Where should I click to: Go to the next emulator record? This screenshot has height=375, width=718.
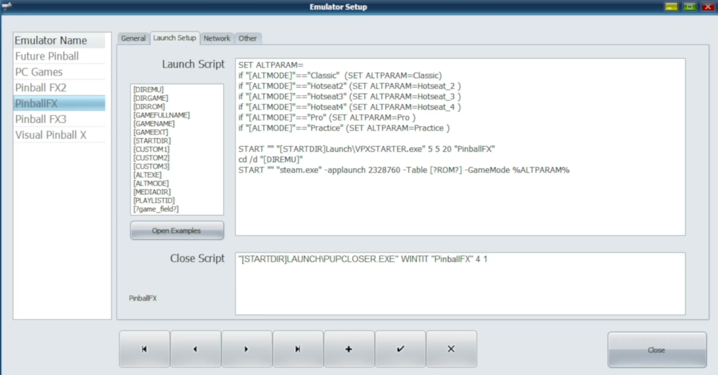[x=247, y=349]
